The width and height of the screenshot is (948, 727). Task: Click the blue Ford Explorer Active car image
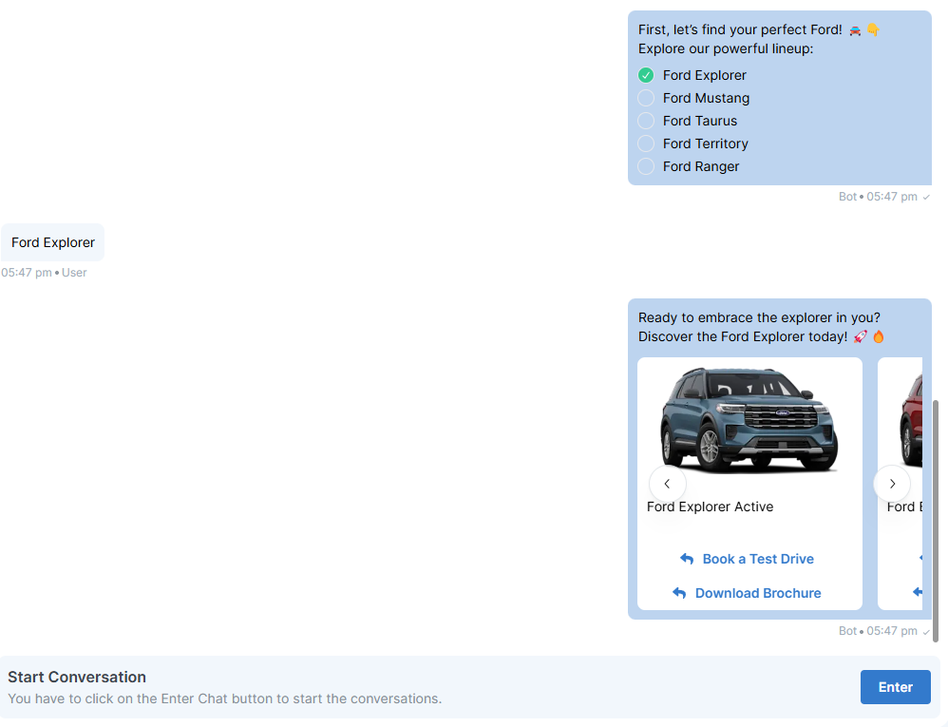click(x=749, y=419)
